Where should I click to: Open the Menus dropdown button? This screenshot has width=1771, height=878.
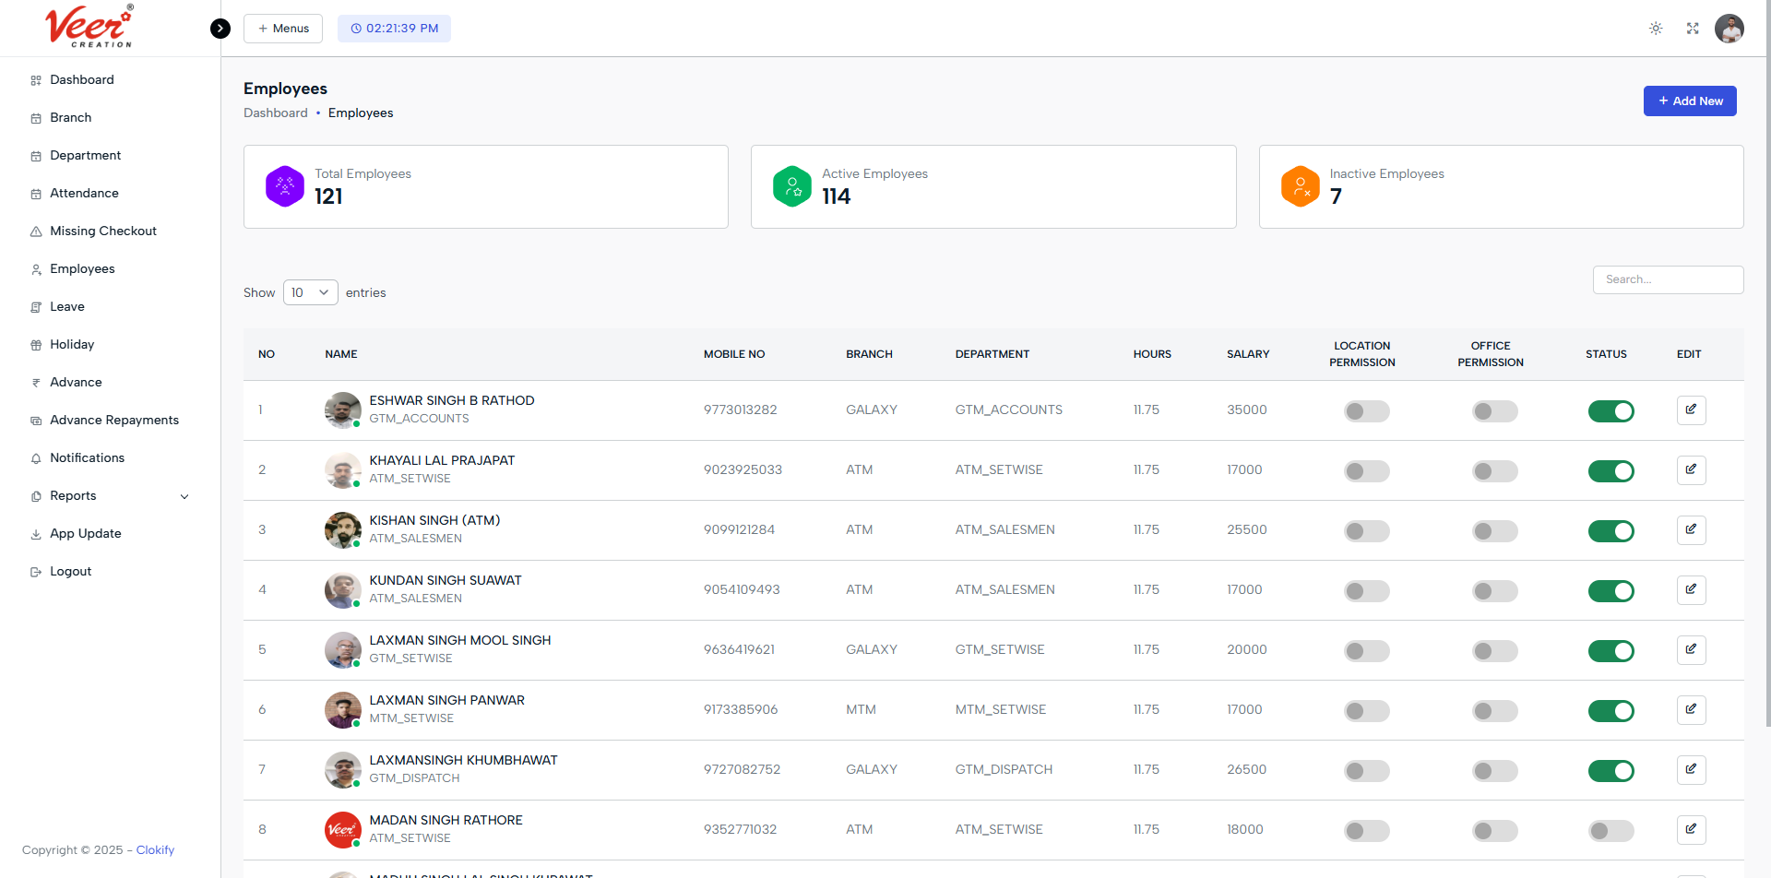tap(283, 29)
